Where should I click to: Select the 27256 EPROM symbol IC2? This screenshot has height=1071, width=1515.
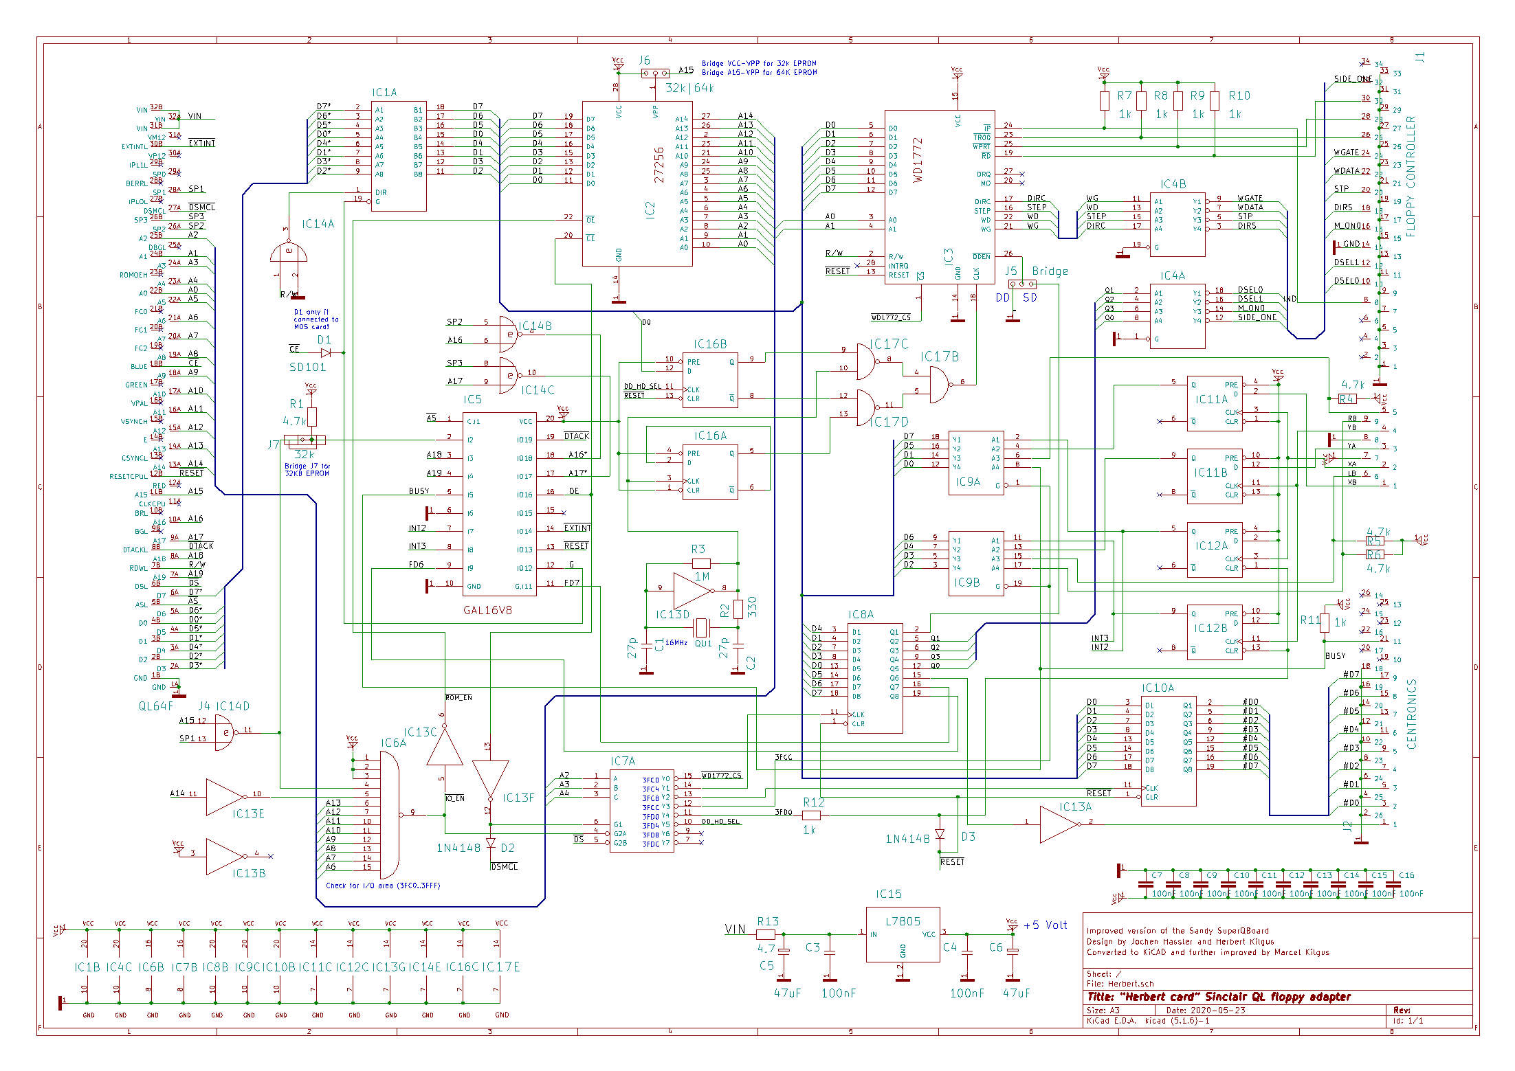click(637, 183)
